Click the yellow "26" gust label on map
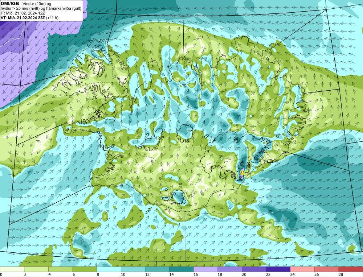The image size is (363, 277). [x=242, y=172]
